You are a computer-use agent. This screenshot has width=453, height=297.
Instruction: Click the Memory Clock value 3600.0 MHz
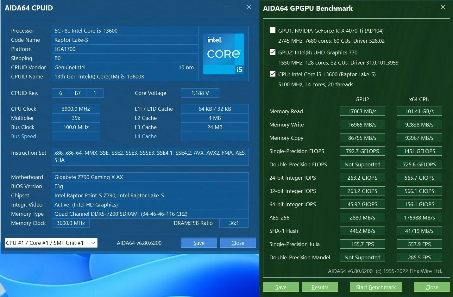[x=71, y=223]
